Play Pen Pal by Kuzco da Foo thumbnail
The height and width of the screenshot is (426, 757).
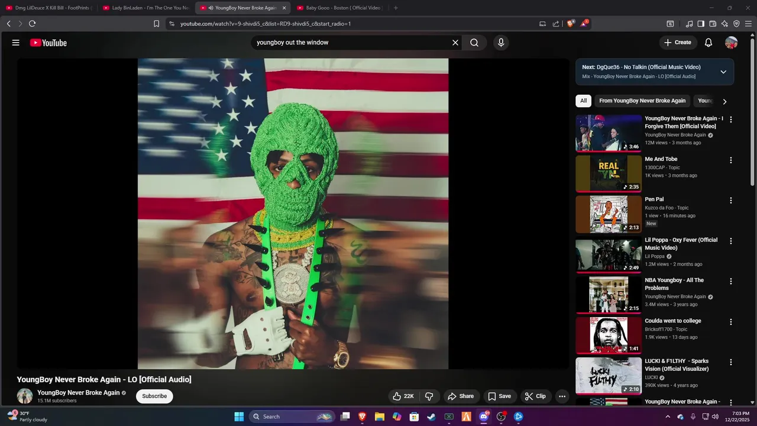coord(609,214)
